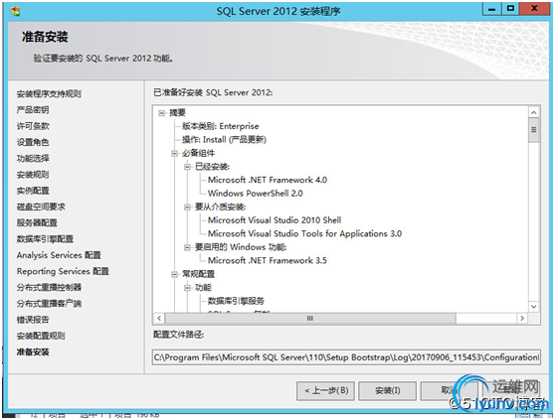
Task: Click the 分布式重播控制器 step text
Action: (x=49, y=288)
